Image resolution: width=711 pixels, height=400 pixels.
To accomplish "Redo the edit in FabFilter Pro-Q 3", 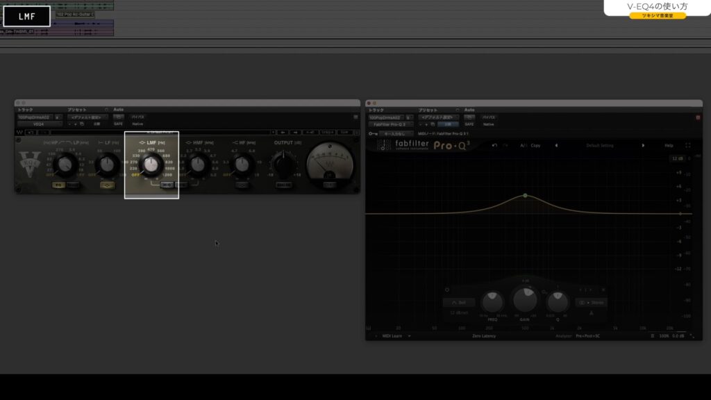I will 505,146.
